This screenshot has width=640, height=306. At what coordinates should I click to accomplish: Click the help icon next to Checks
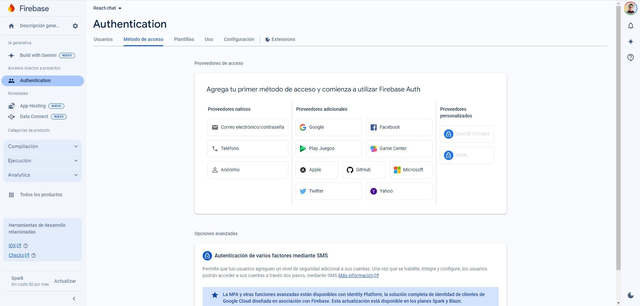pyautogui.click(x=34, y=255)
